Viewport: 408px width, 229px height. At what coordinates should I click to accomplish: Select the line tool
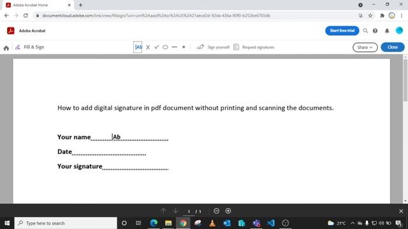tap(174, 47)
